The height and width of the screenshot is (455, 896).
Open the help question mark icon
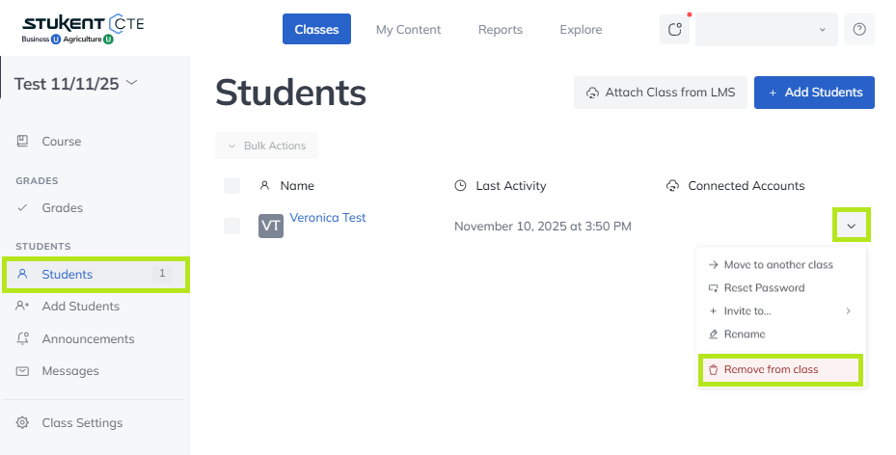[858, 30]
